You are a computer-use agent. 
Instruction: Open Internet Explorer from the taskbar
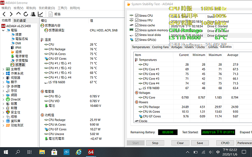79,152
